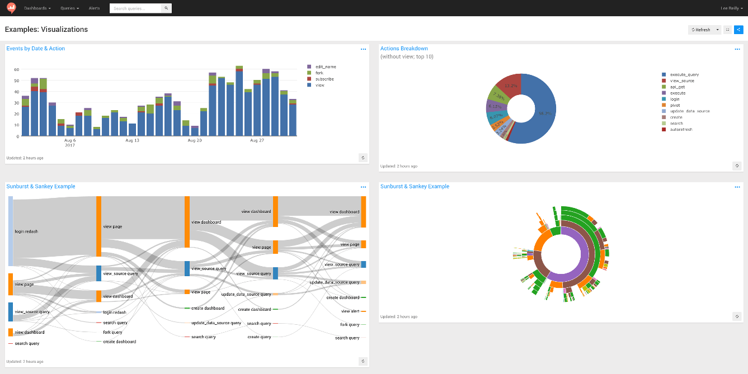Refresh the Sankey diagram widget

tap(363, 361)
